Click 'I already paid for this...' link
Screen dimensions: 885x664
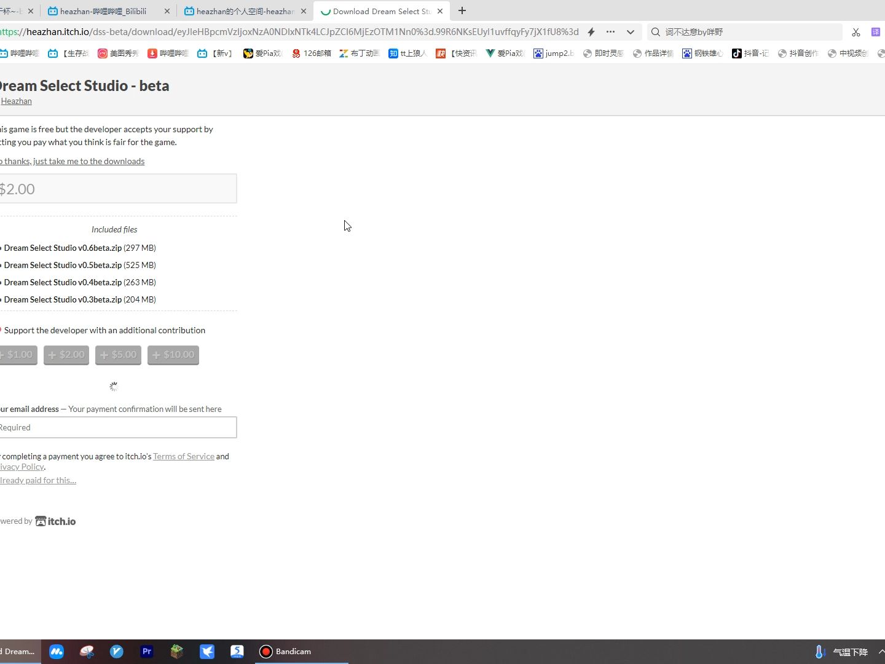37,480
